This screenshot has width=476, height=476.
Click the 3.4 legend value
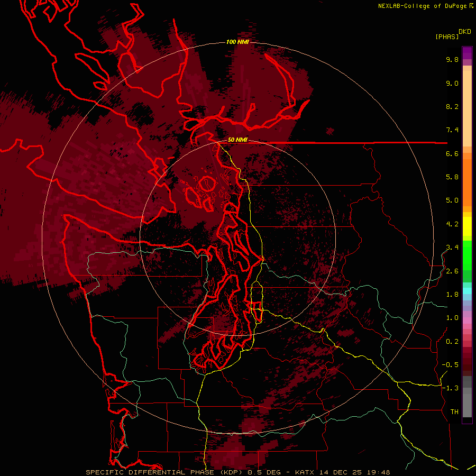click(x=452, y=248)
